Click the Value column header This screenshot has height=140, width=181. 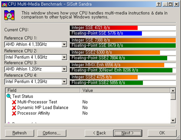click(x=125, y=90)
